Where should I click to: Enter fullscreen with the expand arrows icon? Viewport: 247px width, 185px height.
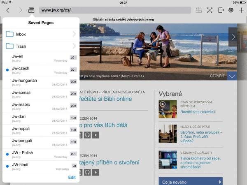pyautogui.click(x=210, y=10)
